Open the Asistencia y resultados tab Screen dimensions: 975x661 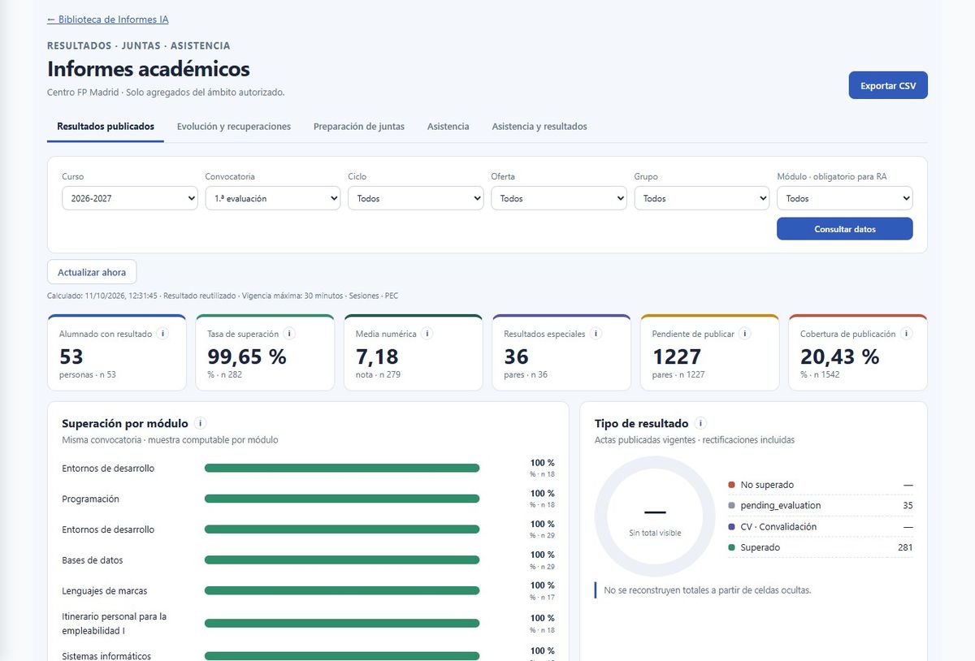(539, 127)
